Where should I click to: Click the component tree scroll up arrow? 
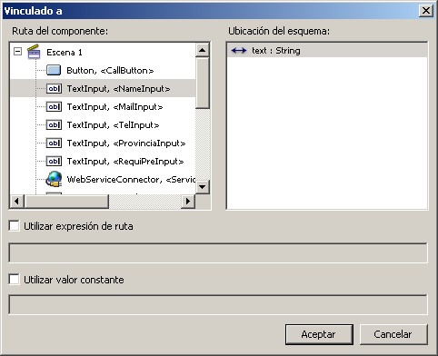(x=202, y=50)
